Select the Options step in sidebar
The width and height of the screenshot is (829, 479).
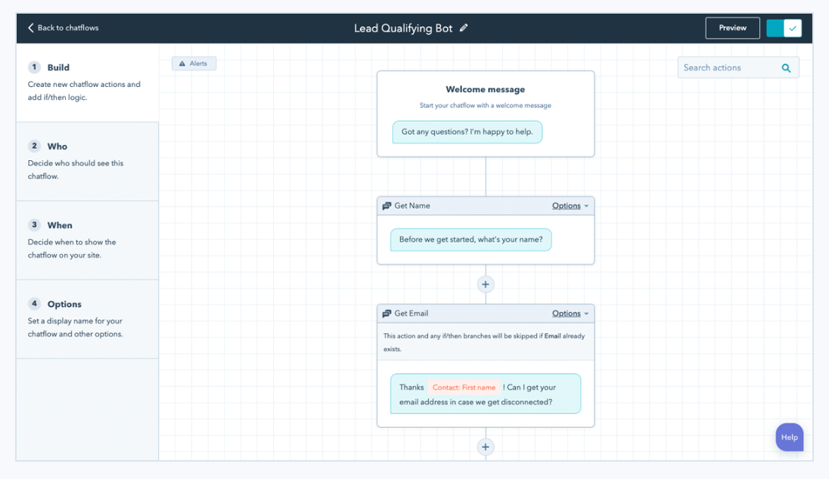pyautogui.click(x=87, y=318)
